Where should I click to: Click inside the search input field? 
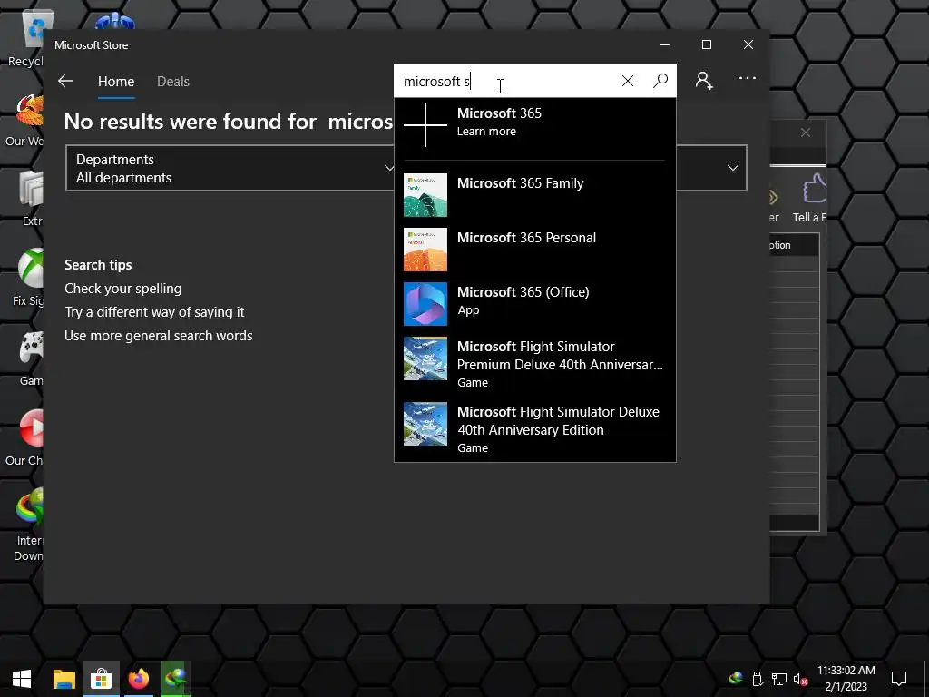(506, 81)
